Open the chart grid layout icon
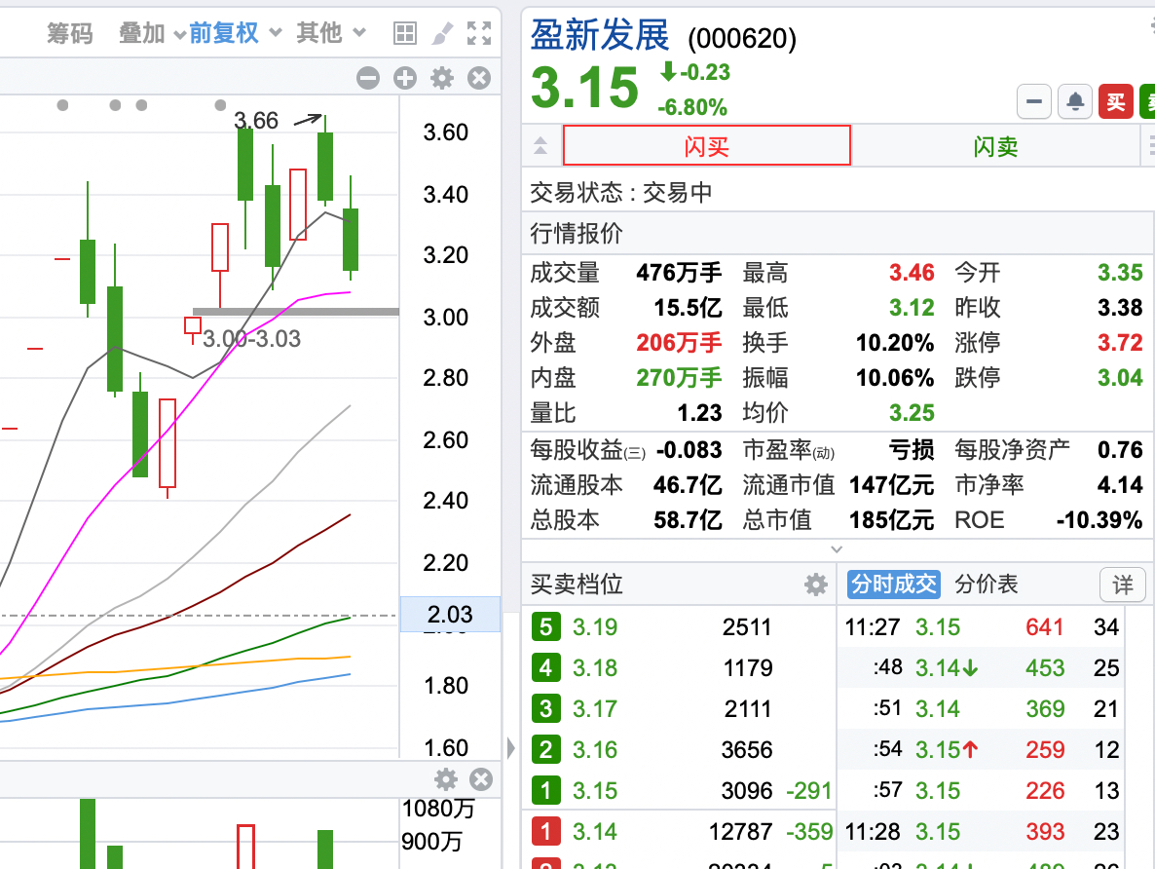Image resolution: width=1155 pixels, height=869 pixels. [x=405, y=33]
